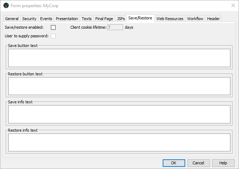Screen dimensions: 239x169
Task: Focus the Restore button text area
Action: click(x=119, y=86)
